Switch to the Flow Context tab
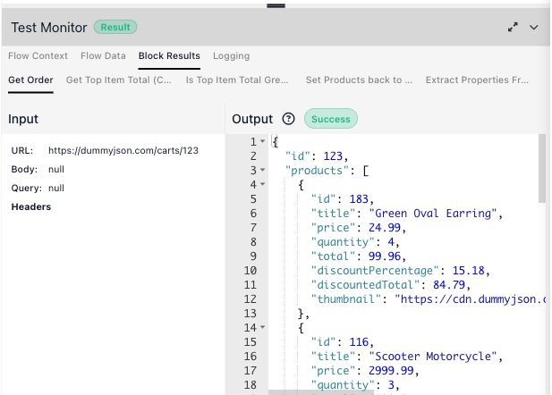This screenshot has width=552, height=395. pyautogui.click(x=38, y=56)
